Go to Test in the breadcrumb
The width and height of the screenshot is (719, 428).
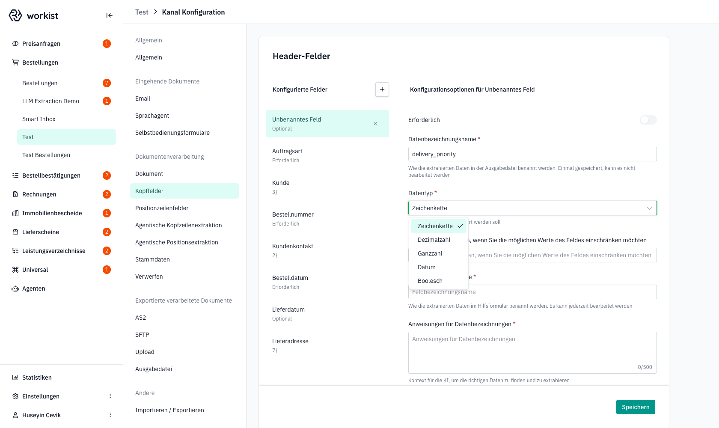click(x=142, y=12)
